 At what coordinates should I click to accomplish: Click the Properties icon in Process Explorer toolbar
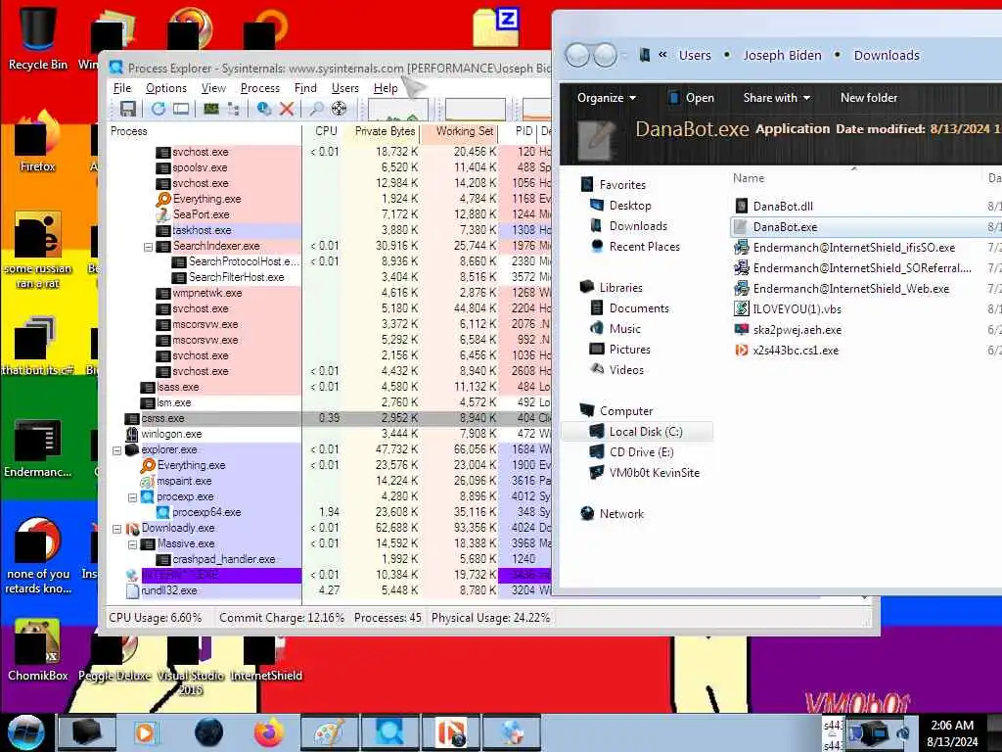pos(263,109)
